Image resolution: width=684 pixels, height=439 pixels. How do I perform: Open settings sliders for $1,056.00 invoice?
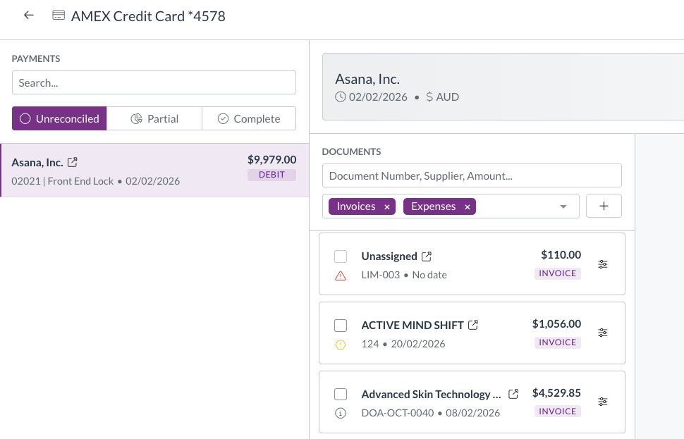(602, 333)
